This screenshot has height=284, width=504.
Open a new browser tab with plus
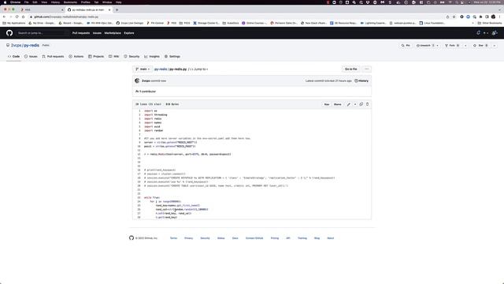[117, 10]
